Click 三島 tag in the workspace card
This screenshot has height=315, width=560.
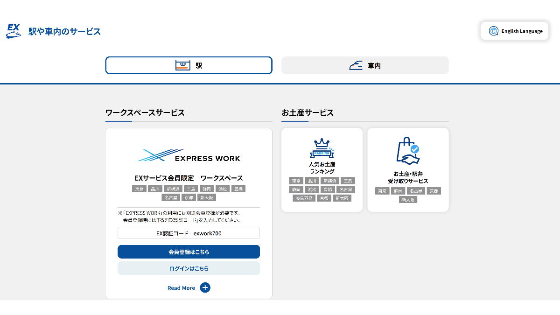(x=190, y=189)
